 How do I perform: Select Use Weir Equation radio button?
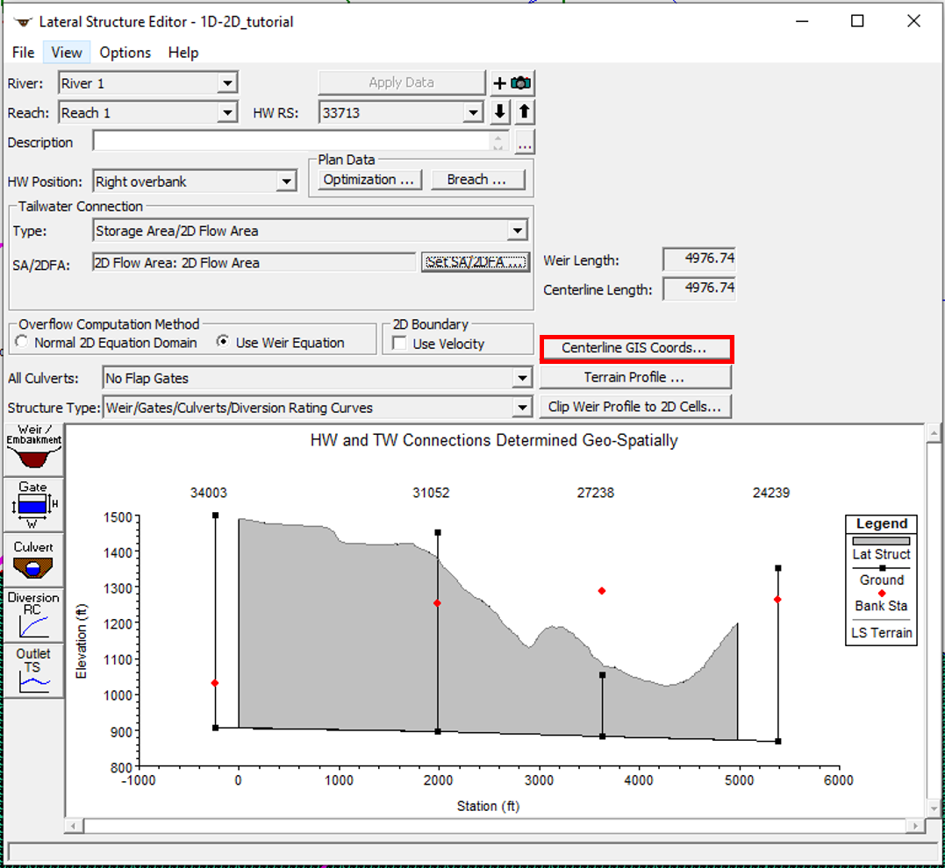(224, 343)
